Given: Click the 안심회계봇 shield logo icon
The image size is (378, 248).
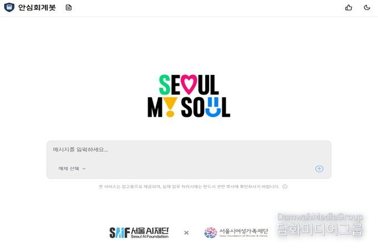Looking at the screenshot, I should (x=9, y=7).
